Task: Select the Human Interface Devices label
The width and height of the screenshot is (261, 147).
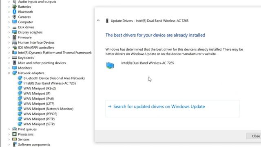Action: [36, 42]
